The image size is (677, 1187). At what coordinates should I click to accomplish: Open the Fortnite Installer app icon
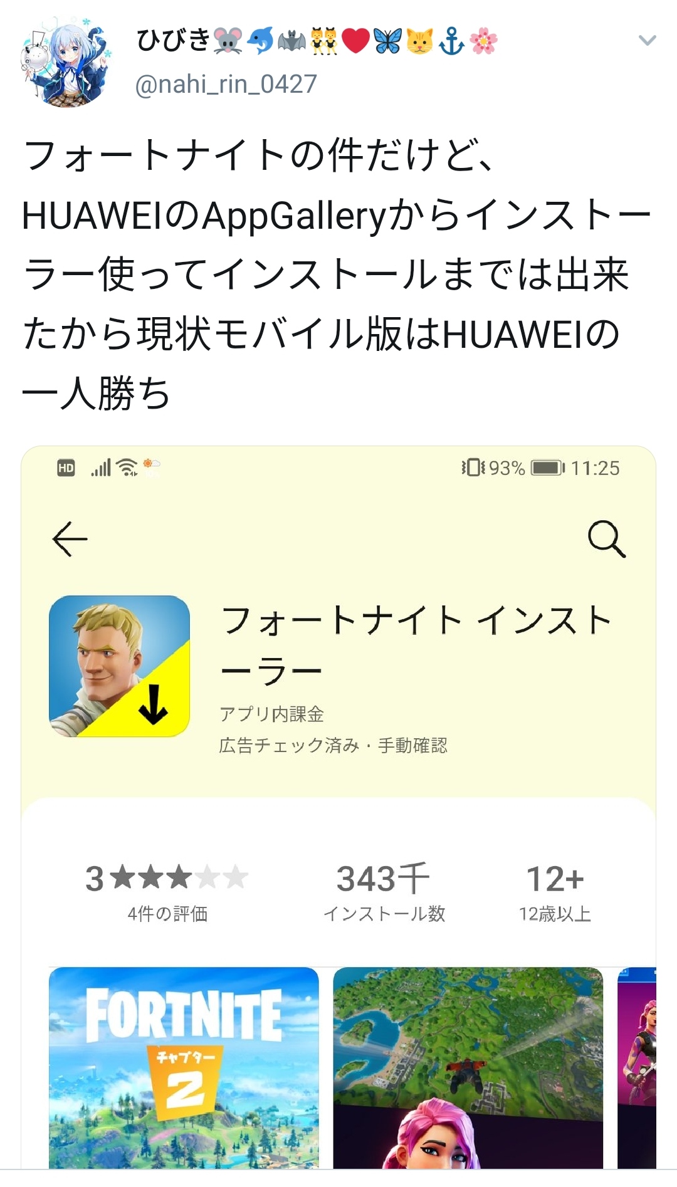tap(119, 666)
